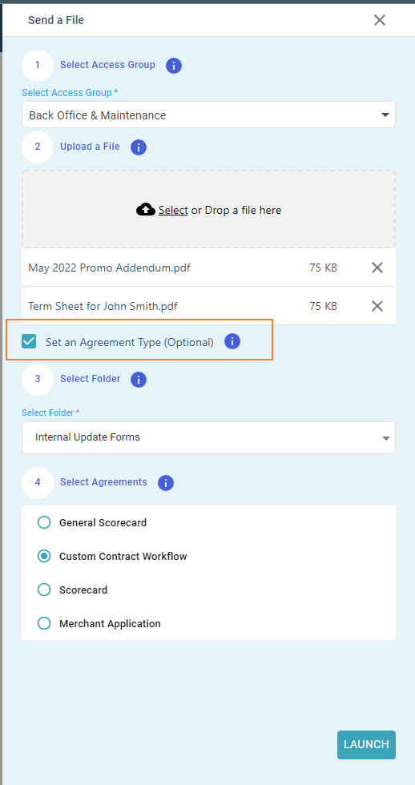Click the Internal Update Forms dropdown arrow
Screen dimensions: 415x785
385,439
